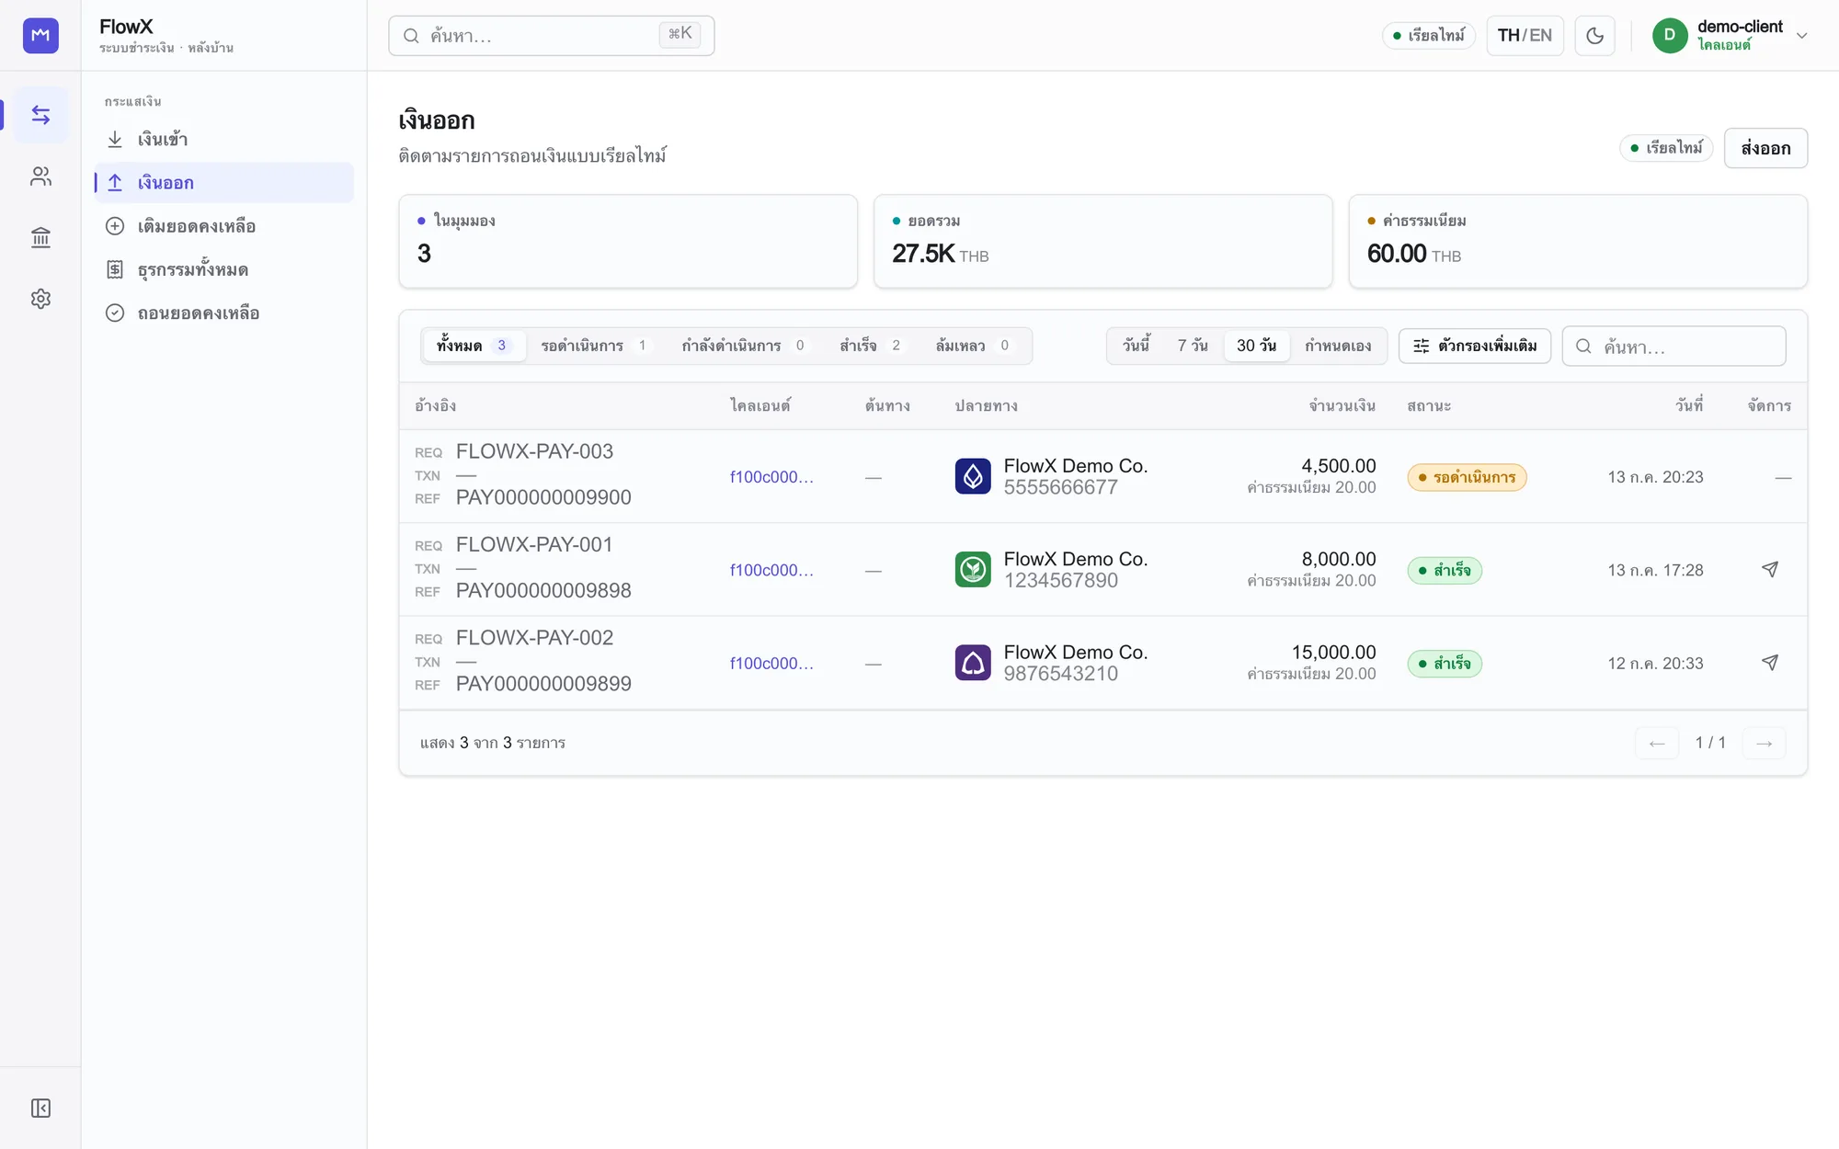Open เติมยอดคงเหลือ sidebar item
Image resolution: width=1839 pixels, height=1149 pixels.
[x=224, y=226]
